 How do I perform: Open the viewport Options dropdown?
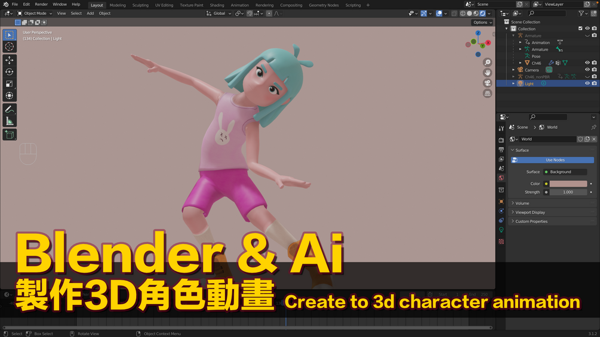[482, 22]
